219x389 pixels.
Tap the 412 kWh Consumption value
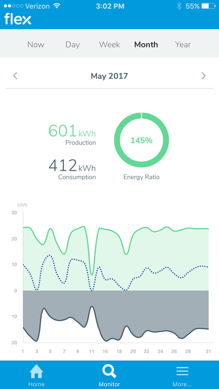72,165
